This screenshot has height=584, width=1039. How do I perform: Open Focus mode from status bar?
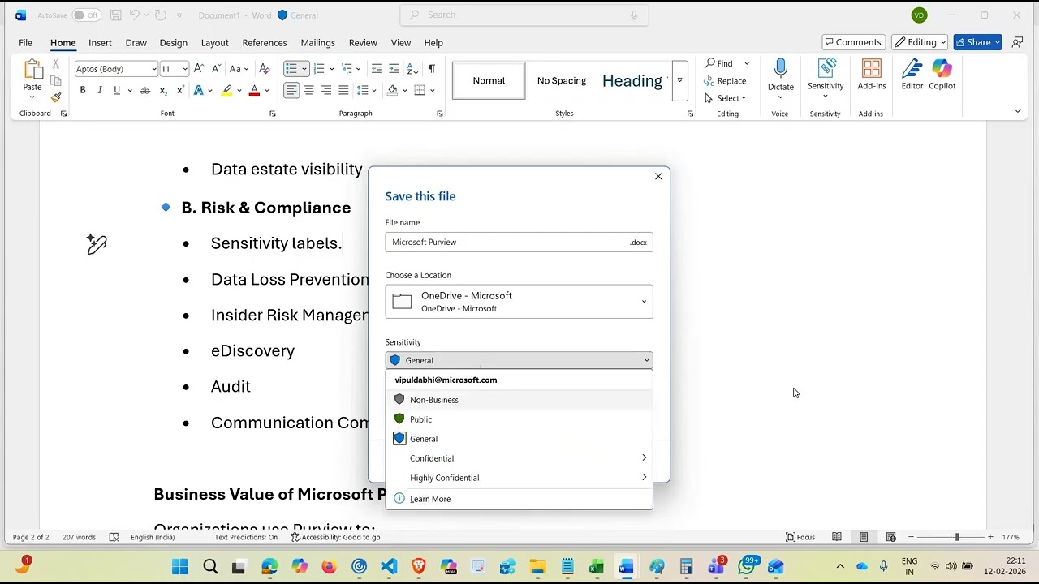800,537
